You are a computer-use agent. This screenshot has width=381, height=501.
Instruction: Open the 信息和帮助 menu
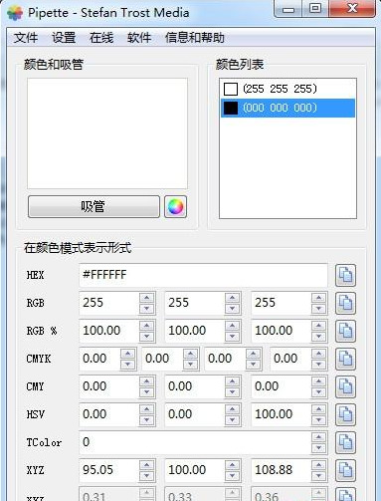tap(195, 38)
